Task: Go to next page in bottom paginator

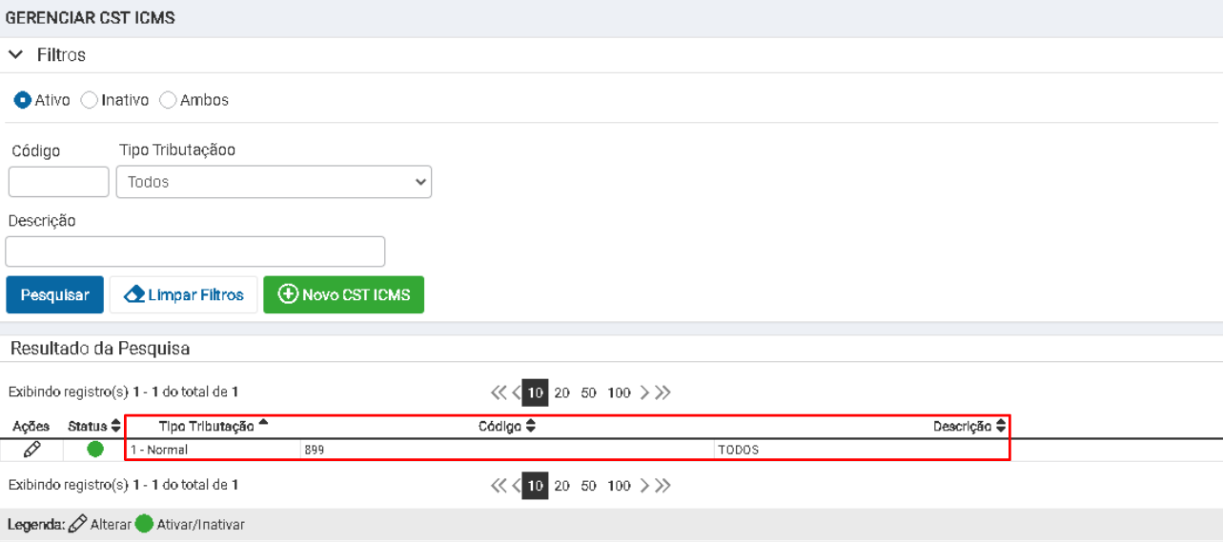Action: 644,486
